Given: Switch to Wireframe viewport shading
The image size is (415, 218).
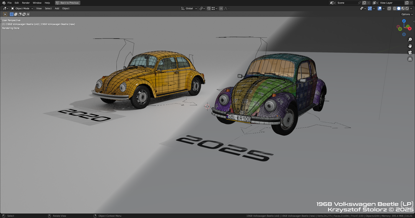Looking at the screenshot, I should click(x=395, y=9).
